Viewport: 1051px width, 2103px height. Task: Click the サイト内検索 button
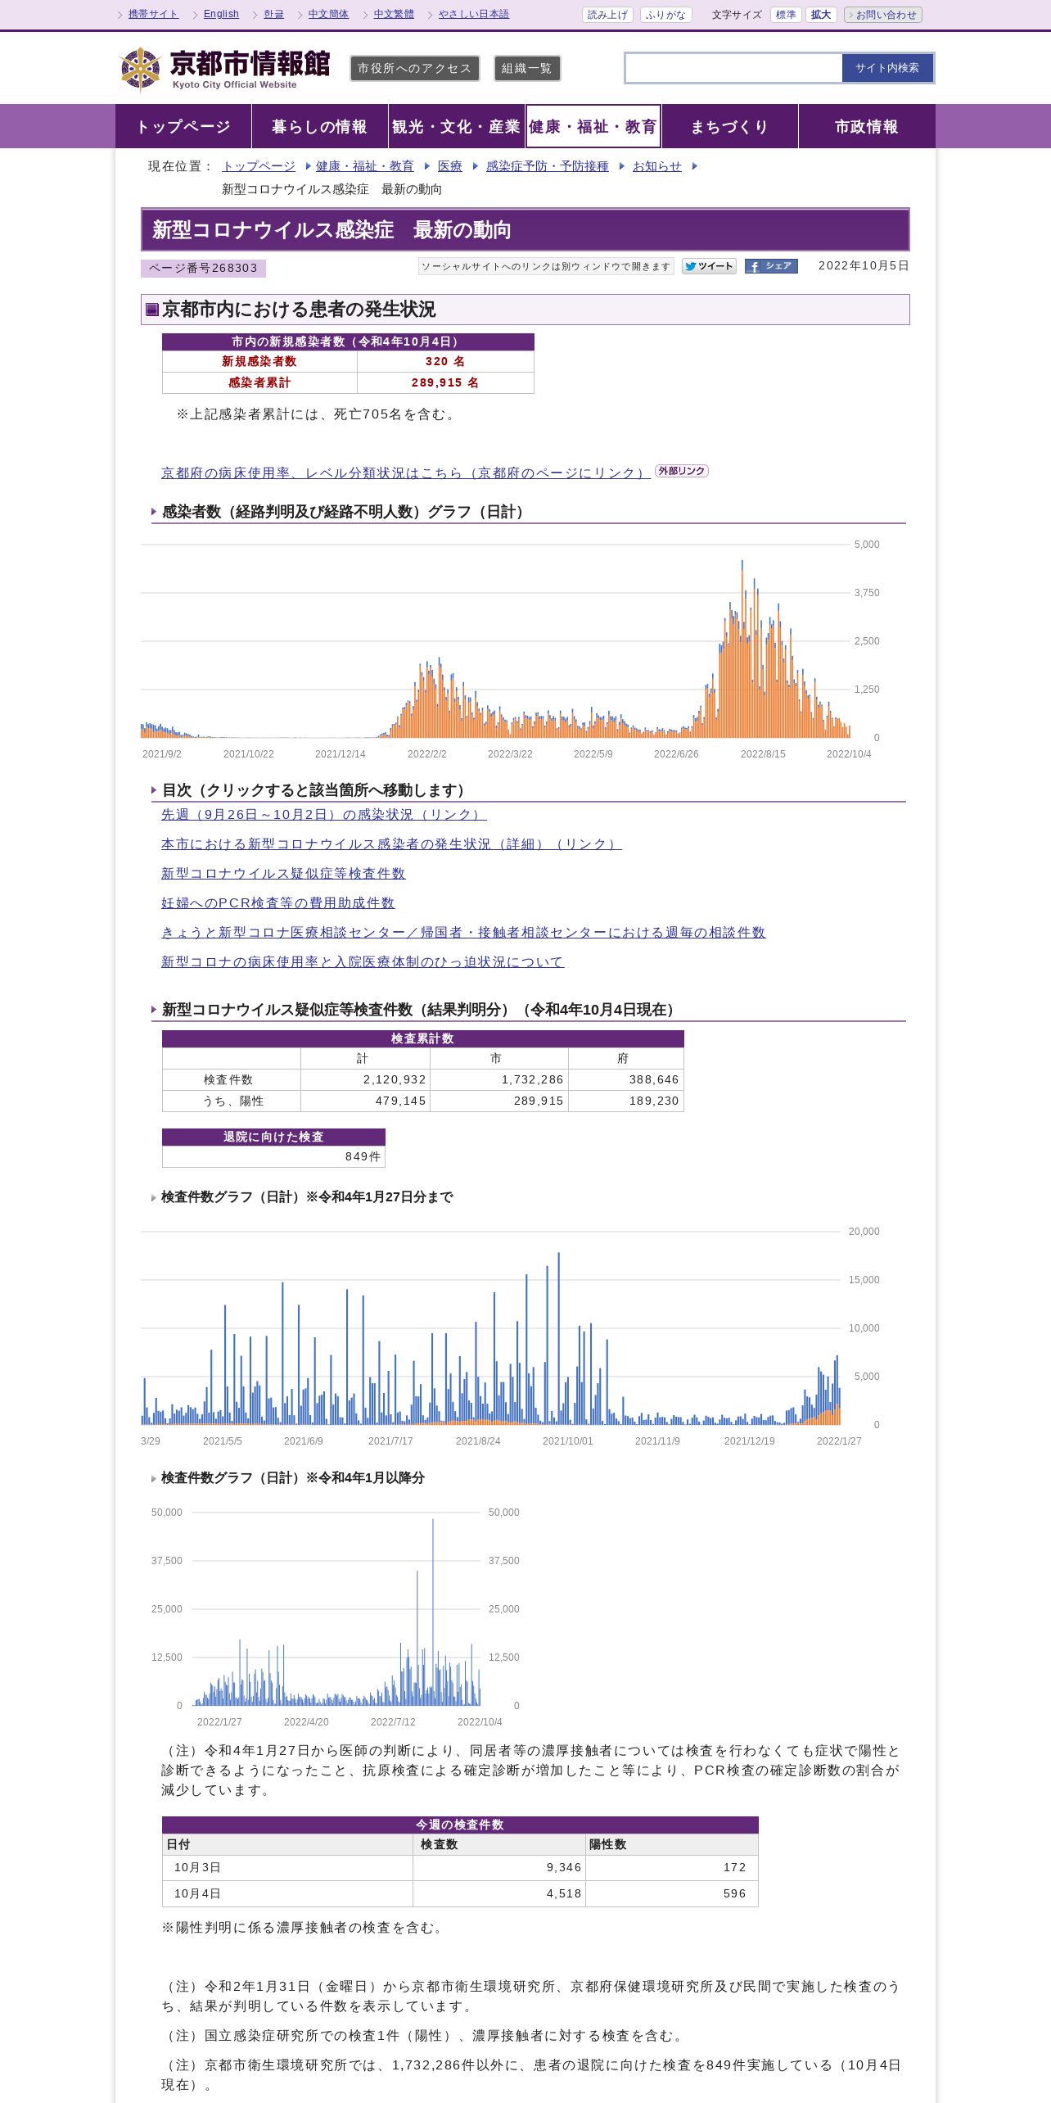tap(887, 68)
